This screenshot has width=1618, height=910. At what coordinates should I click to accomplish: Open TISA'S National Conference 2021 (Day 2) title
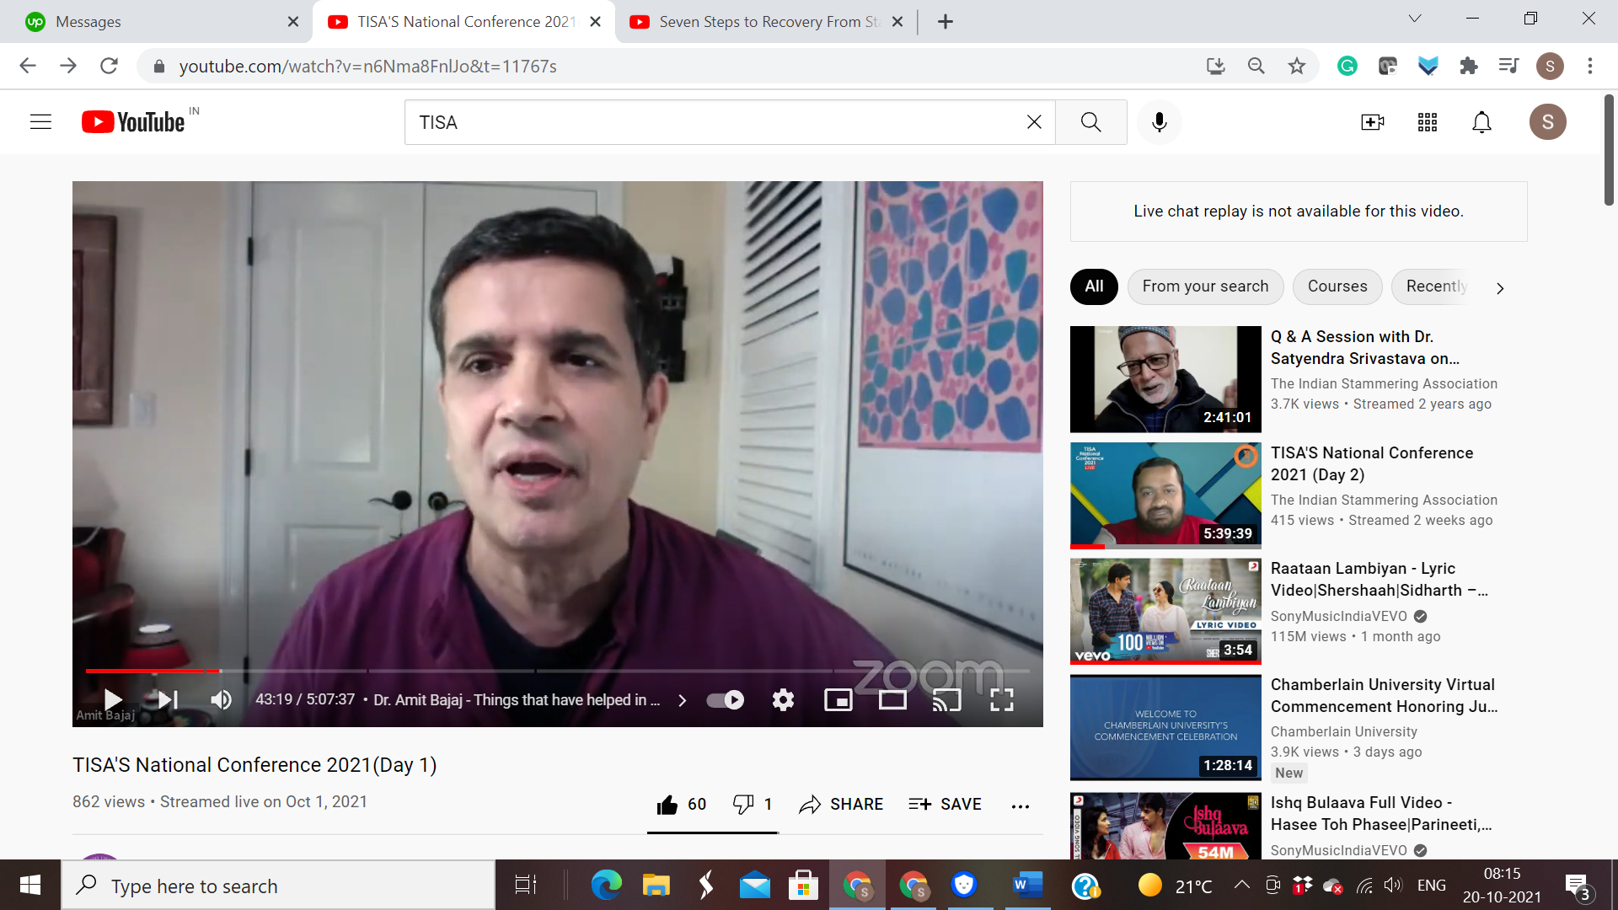[x=1372, y=463]
